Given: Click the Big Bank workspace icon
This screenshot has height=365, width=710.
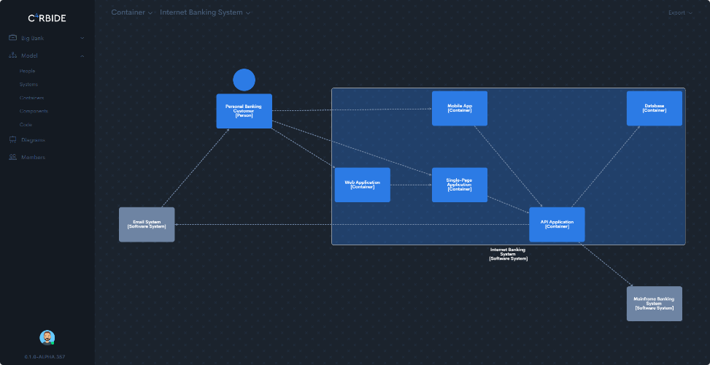Looking at the screenshot, I should click(x=12, y=38).
